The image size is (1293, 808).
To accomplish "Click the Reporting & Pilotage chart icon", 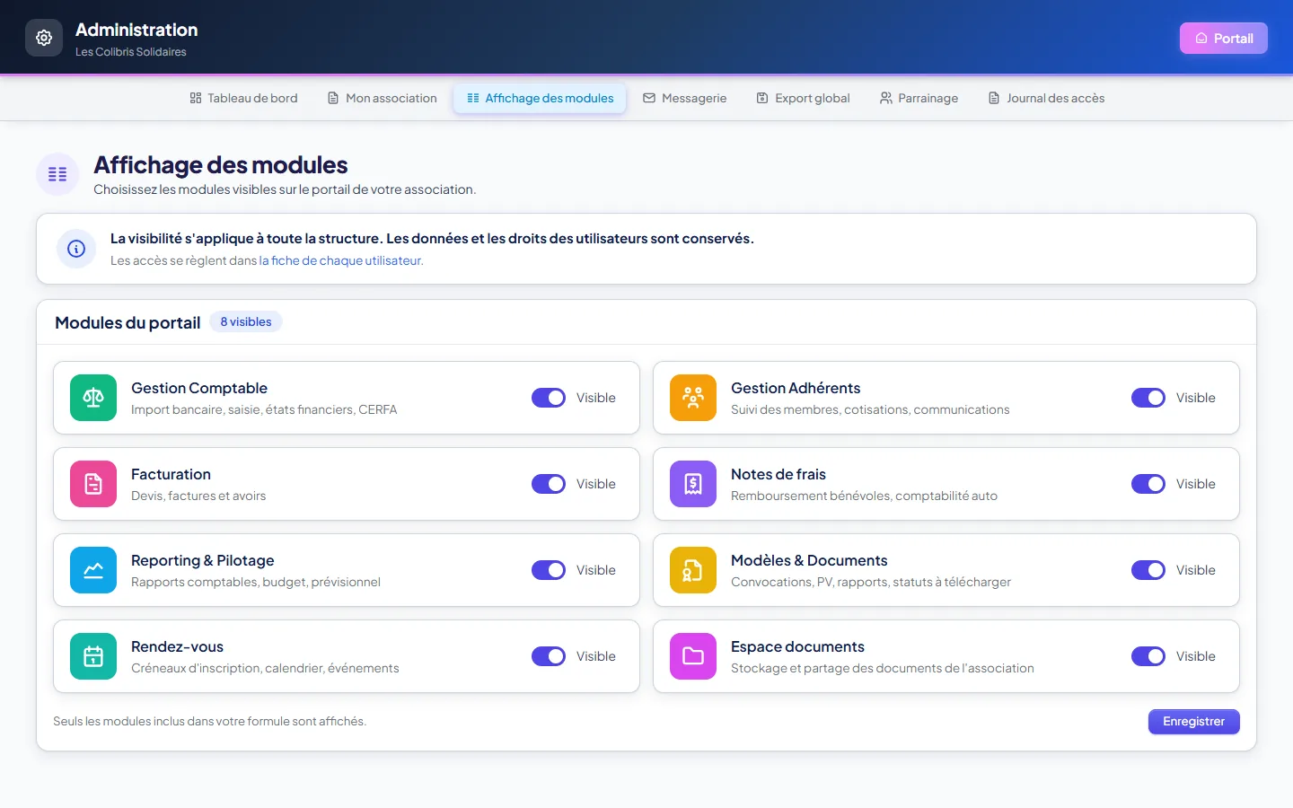I will [93, 570].
